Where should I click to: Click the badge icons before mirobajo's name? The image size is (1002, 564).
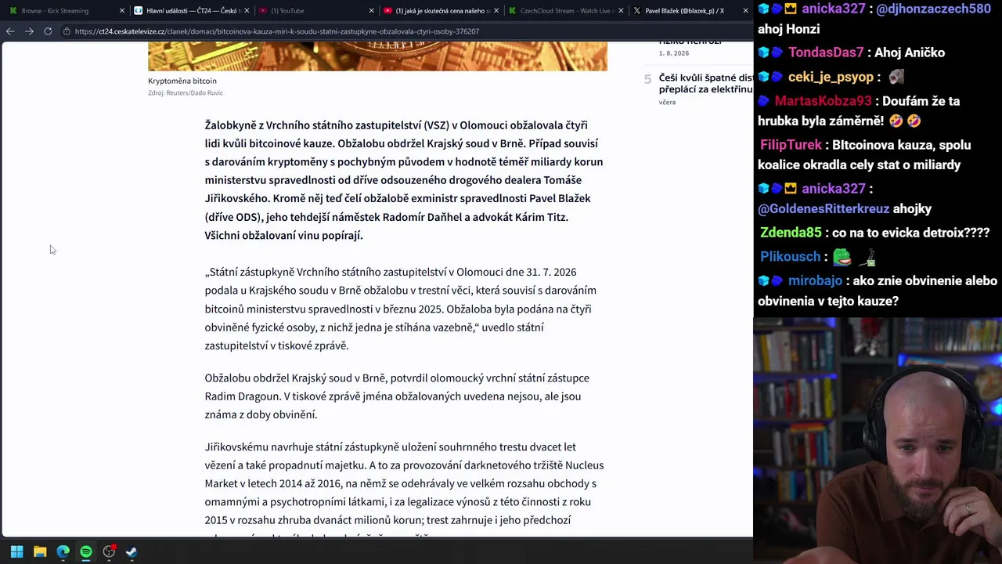(770, 280)
